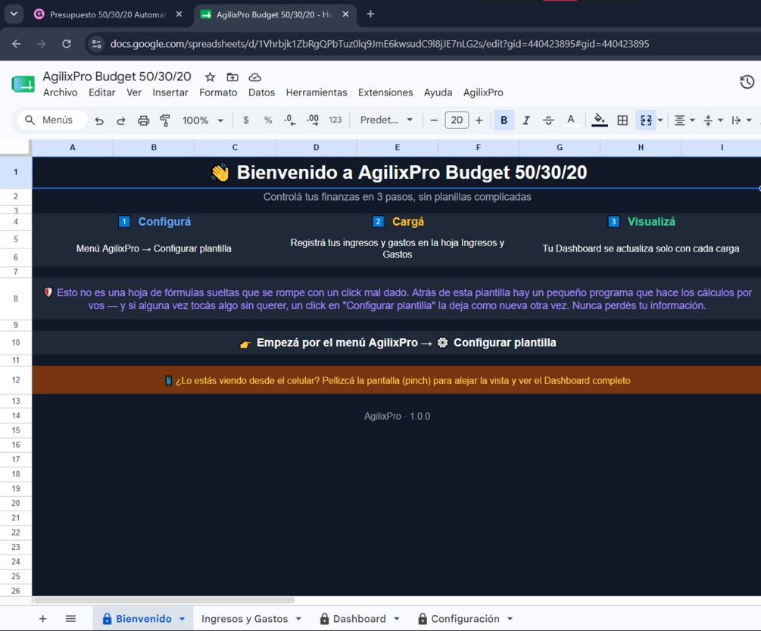
Task: Click the Borders grid icon
Action: [x=622, y=120]
